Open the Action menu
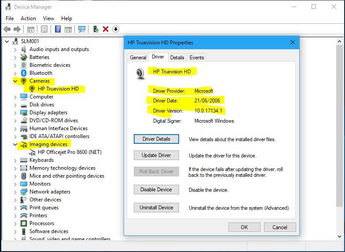 pyautogui.click(x=28, y=18)
